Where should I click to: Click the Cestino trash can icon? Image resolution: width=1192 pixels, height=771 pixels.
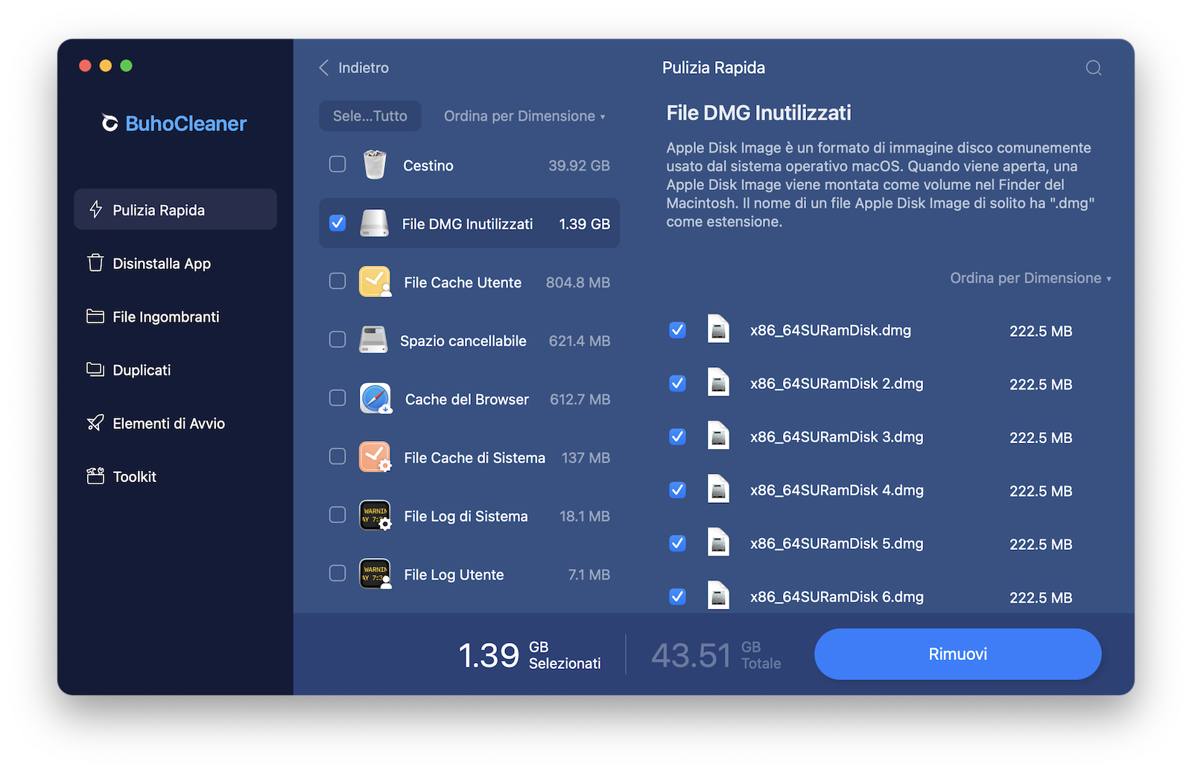click(x=375, y=165)
